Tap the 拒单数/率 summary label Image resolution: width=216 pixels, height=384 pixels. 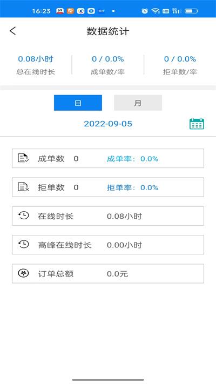click(180, 72)
